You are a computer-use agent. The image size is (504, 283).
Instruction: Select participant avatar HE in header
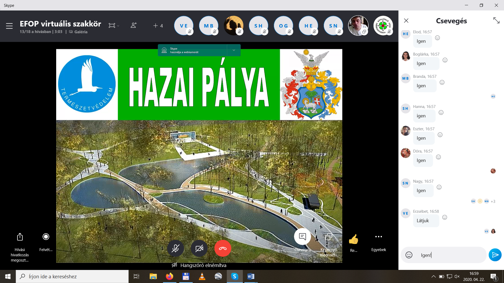[x=308, y=25]
